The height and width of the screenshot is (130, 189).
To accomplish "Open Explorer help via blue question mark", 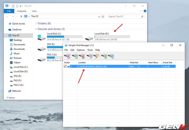I will pos(145,11).
